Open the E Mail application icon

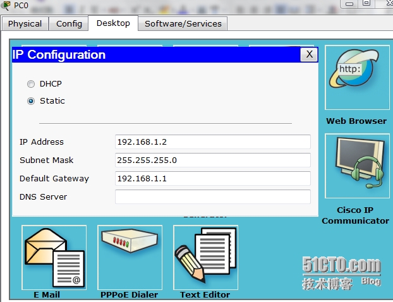(54, 257)
